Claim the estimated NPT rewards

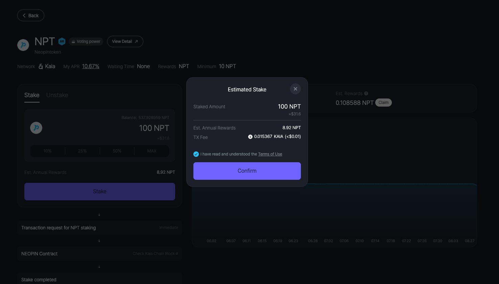point(383,103)
